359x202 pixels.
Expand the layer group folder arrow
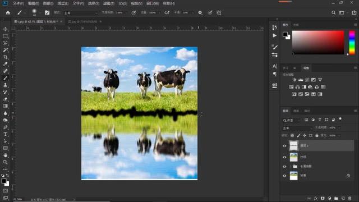pos(291,167)
